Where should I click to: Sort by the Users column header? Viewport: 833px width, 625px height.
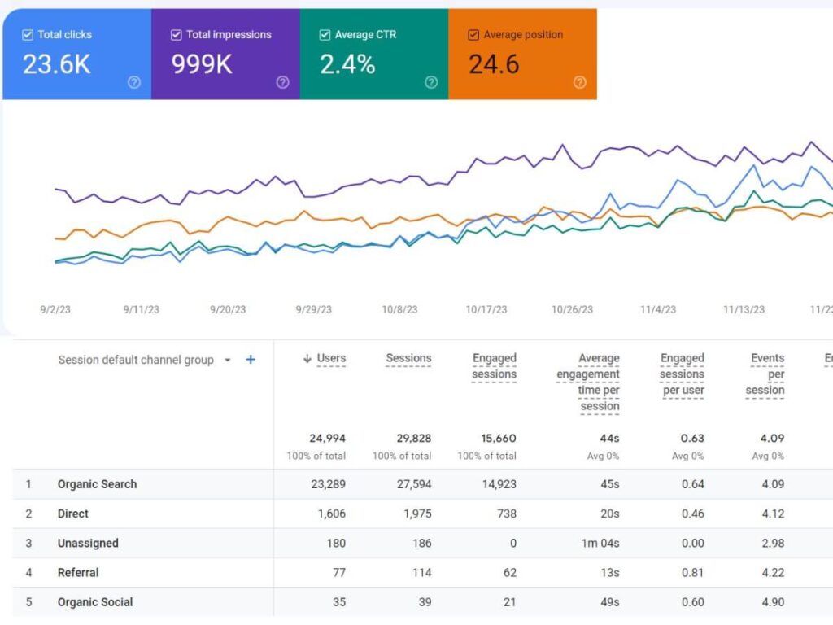(331, 359)
